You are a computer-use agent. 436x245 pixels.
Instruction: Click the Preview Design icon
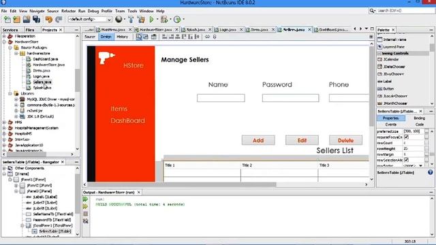tap(154, 37)
